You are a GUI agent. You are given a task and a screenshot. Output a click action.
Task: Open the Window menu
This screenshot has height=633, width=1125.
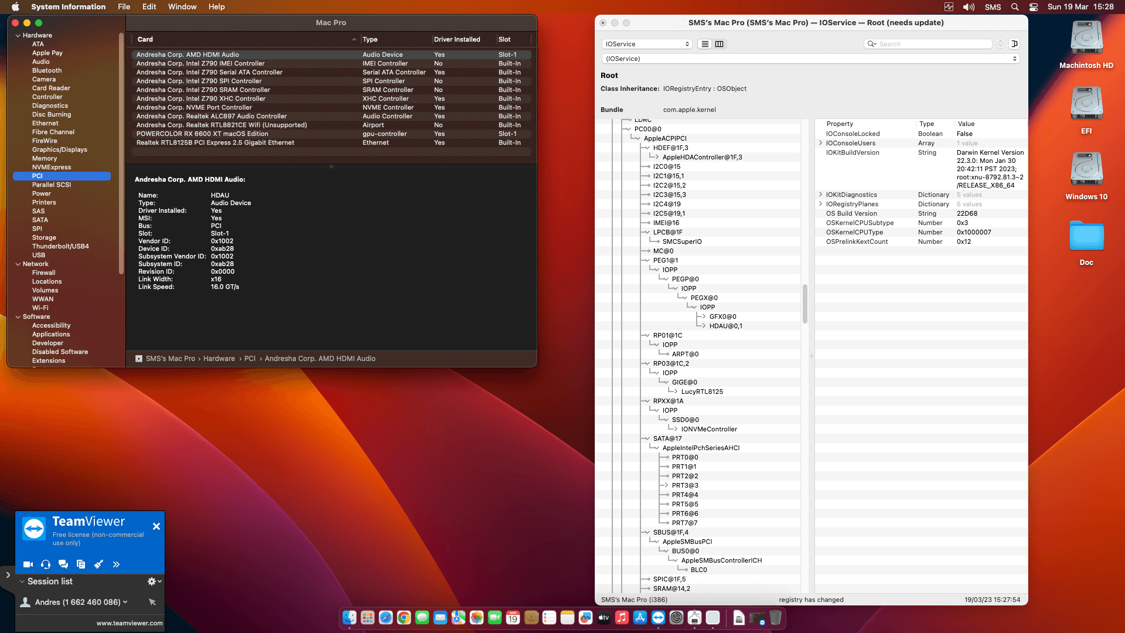click(x=182, y=6)
